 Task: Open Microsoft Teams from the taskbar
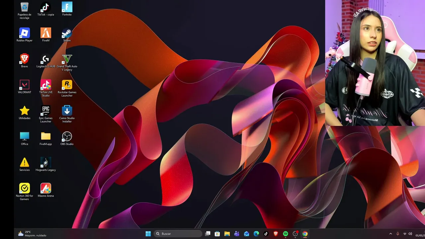click(x=237, y=234)
